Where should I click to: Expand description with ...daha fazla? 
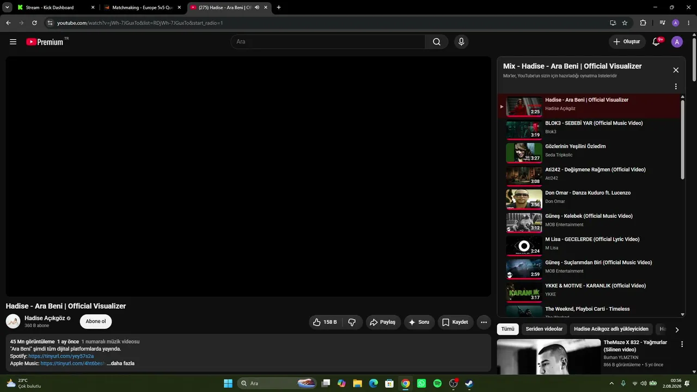tap(121, 363)
